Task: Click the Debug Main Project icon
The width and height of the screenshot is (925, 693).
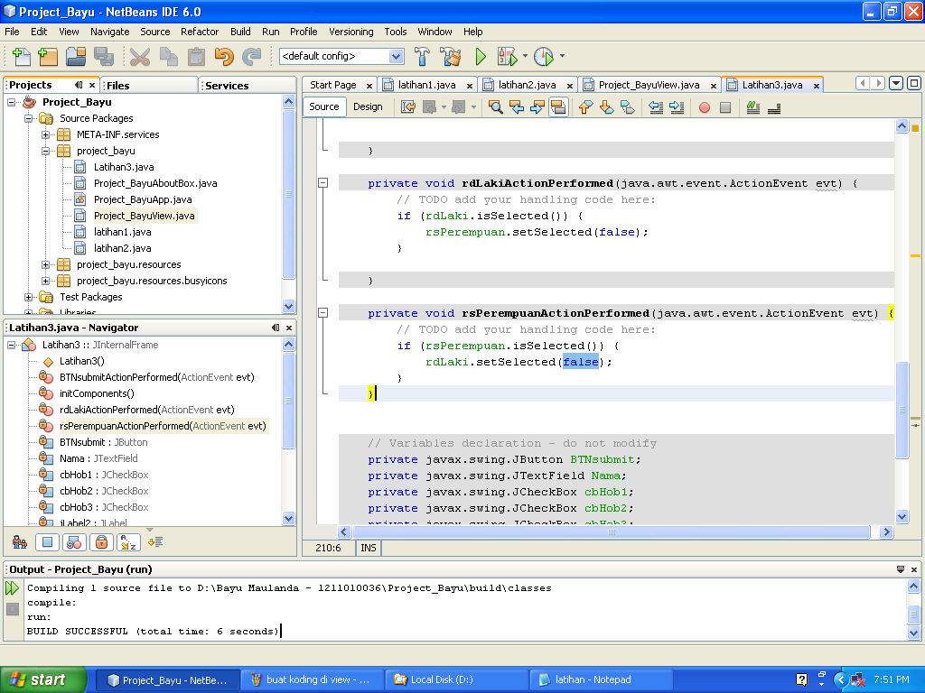Action: (x=508, y=57)
